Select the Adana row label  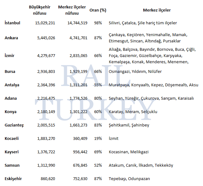click(11, 98)
